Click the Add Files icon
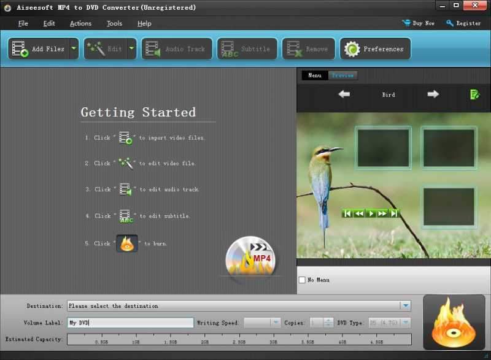Image resolution: width=491 pixels, height=360 pixels. pos(20,48)
